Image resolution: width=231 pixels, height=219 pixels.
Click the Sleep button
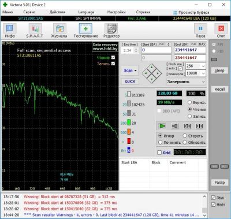[219, 70]
